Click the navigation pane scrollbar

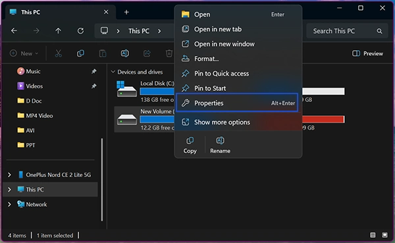(x=102, y=180)
